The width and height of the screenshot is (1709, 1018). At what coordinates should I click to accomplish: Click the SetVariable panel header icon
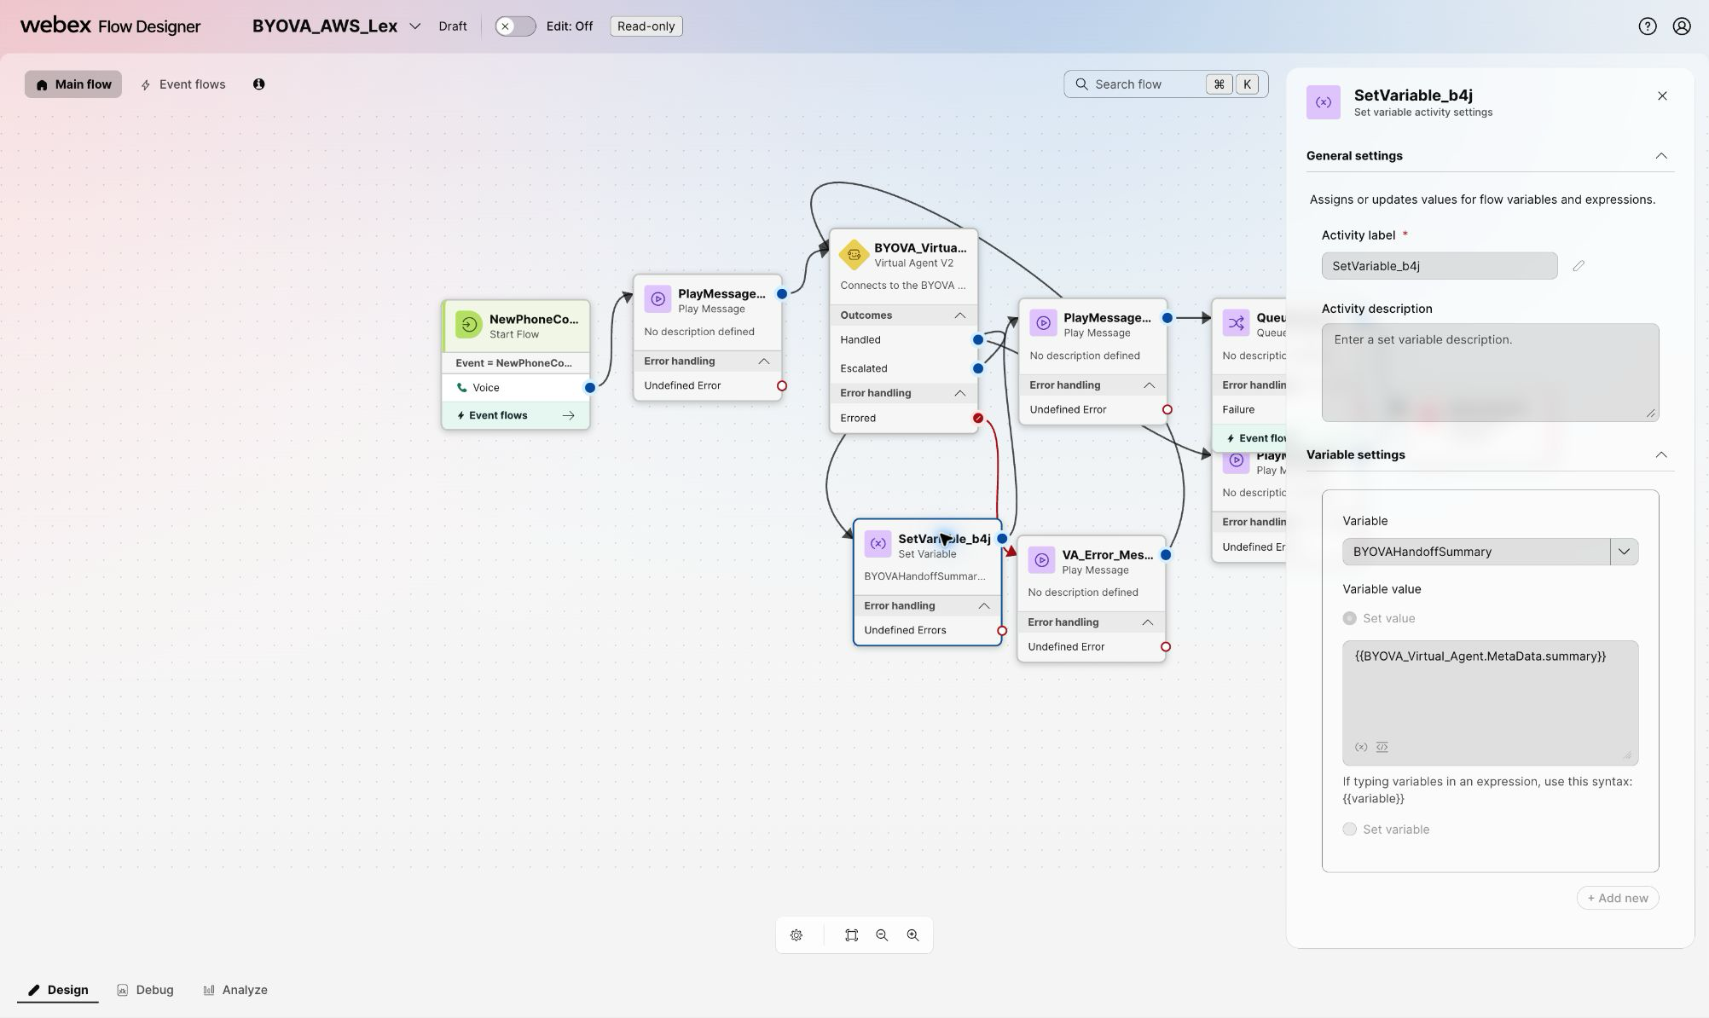click(x=1324, y=102)
